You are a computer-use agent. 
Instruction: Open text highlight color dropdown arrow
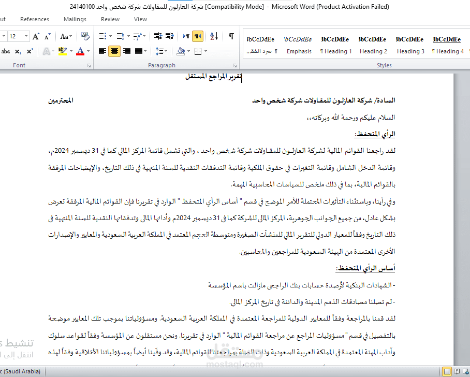point(71,51)
